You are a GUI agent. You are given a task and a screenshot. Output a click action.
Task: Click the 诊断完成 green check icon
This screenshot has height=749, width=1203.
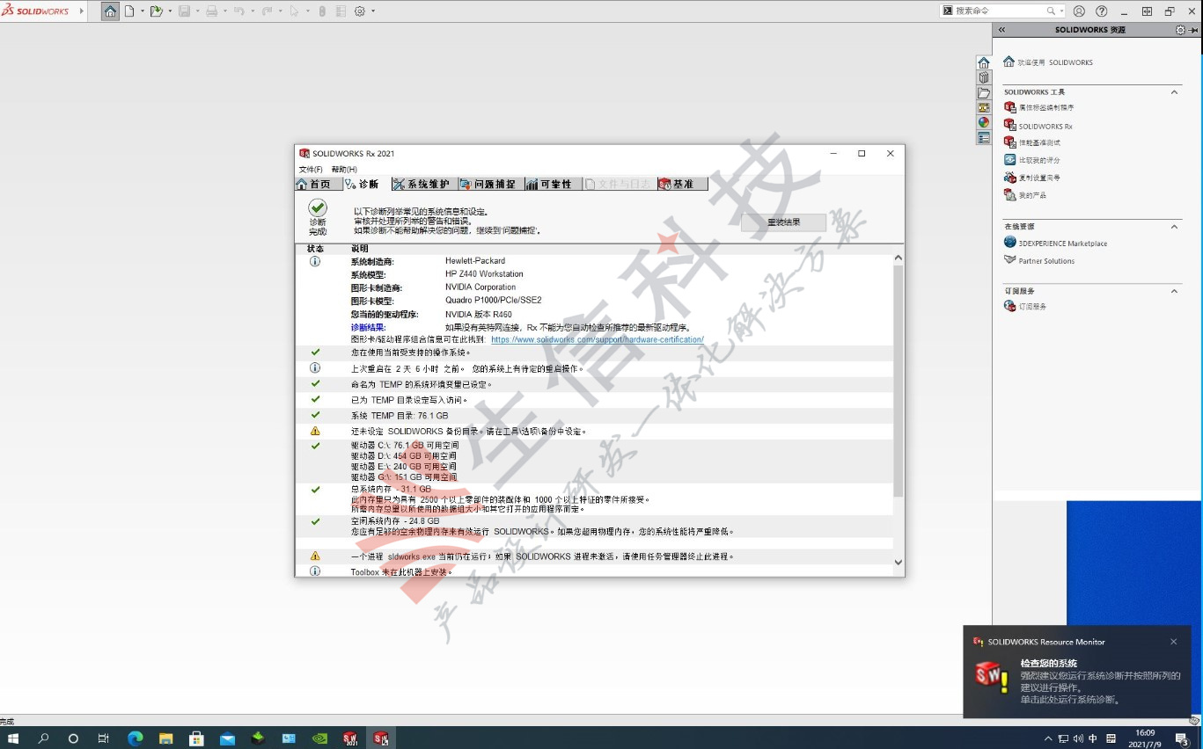(318, 207)
